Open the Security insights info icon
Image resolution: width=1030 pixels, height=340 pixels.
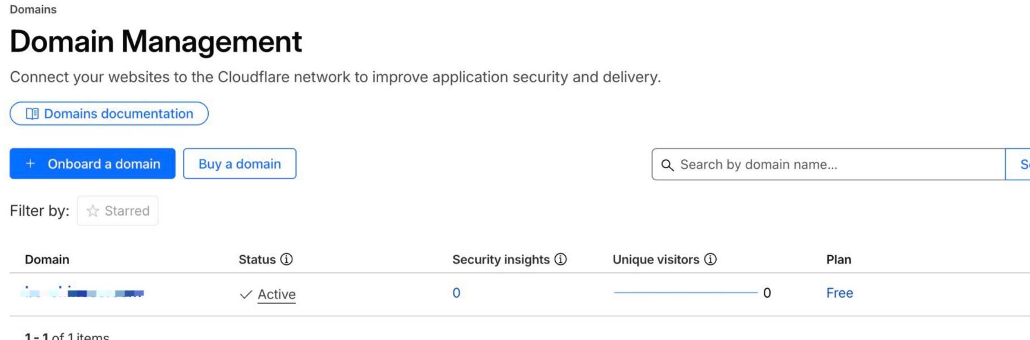coord(561,260)
